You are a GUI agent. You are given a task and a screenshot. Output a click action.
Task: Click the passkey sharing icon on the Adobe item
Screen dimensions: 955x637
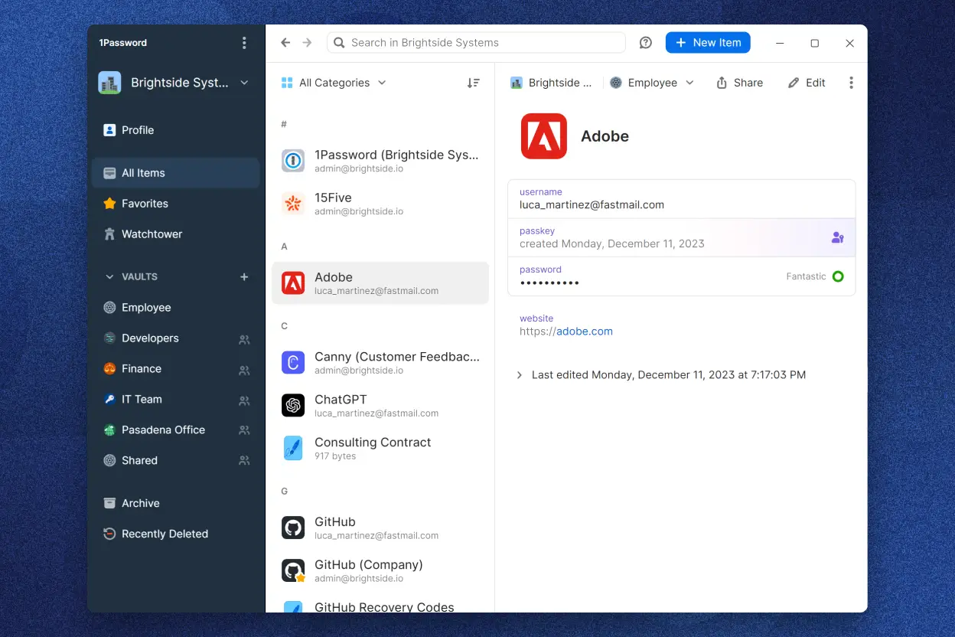click(837, 237)
